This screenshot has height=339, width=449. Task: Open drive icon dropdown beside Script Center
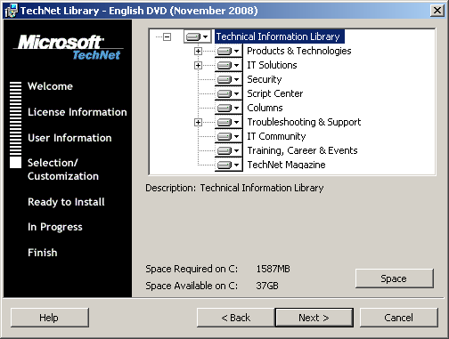[229, 93]
